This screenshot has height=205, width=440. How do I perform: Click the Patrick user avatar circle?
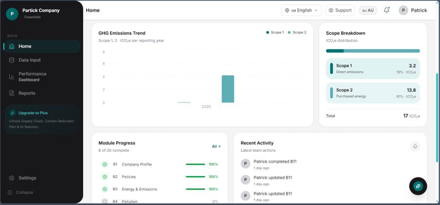click(x=403, y=10)
